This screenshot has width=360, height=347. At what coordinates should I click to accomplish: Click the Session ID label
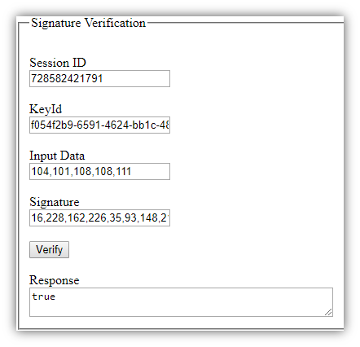58,63
